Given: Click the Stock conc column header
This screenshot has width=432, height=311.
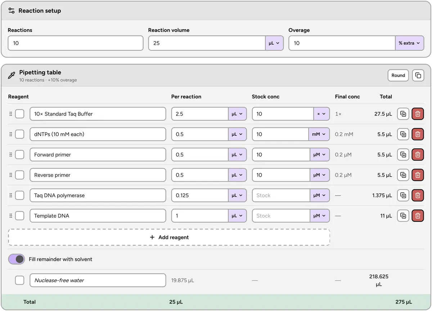Looking at the screenshot, I should [x=266, y=96].
